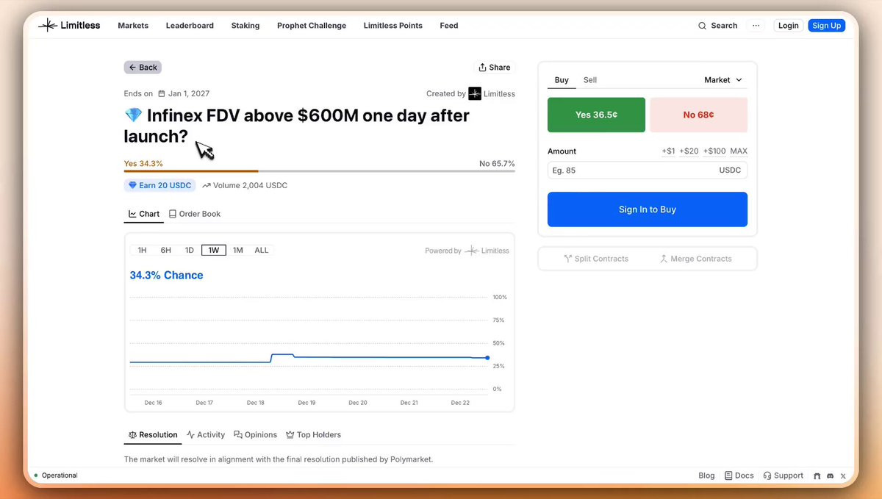Open the Feed page
882x499 pixels.
pos(449,25)
